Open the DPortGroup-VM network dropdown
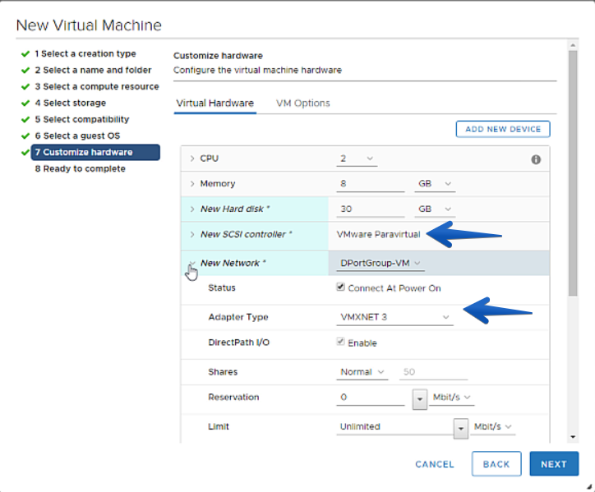Image resolution: width=595 pixels, height=492 pixels. [x=381, y=264]
